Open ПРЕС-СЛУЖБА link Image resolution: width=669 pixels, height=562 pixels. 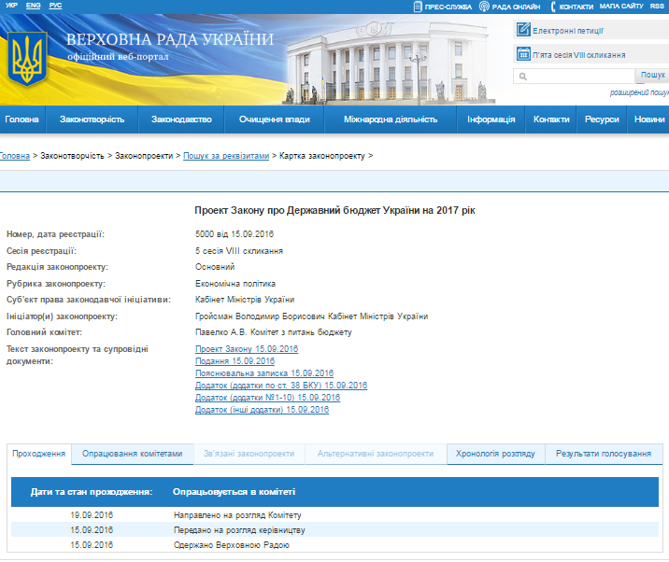448,7
